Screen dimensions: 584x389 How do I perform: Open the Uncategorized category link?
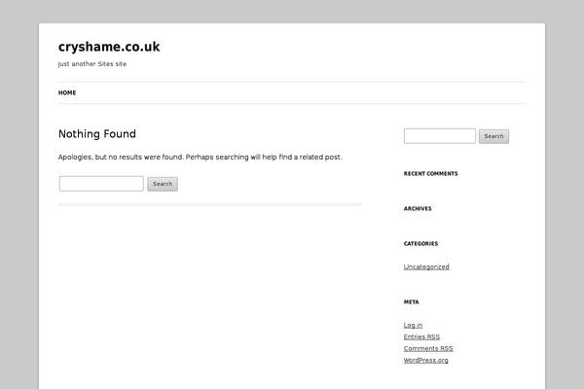[x=426, y=266]
